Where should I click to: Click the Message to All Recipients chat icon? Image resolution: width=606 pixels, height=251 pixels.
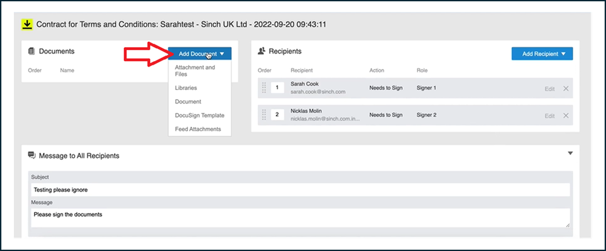pos(32,155)
